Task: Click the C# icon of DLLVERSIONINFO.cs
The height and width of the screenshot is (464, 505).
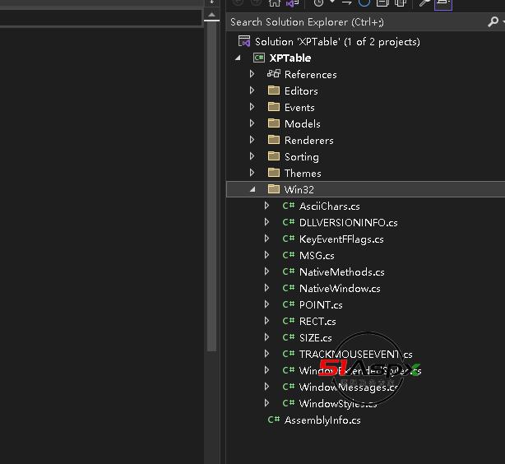Action: pos(289,222)
